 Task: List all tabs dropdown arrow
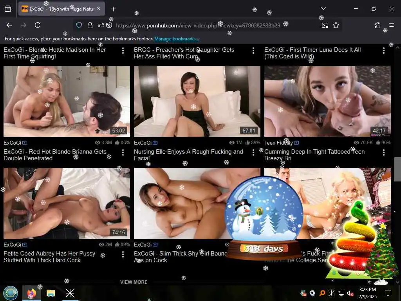click(x=323, y=9)
